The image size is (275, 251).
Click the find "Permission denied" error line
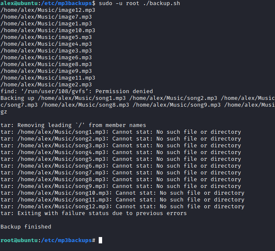[x=76, y=91]
